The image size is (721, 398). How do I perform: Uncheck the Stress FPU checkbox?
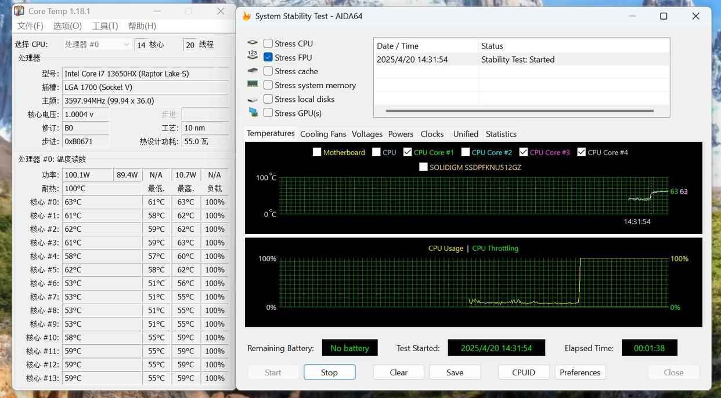[268, 57]
